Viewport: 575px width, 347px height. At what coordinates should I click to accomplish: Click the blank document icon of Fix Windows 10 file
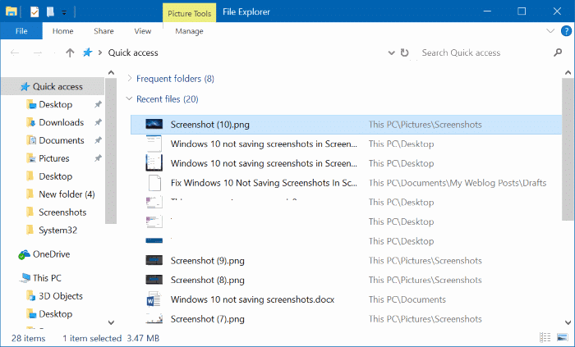154,183
